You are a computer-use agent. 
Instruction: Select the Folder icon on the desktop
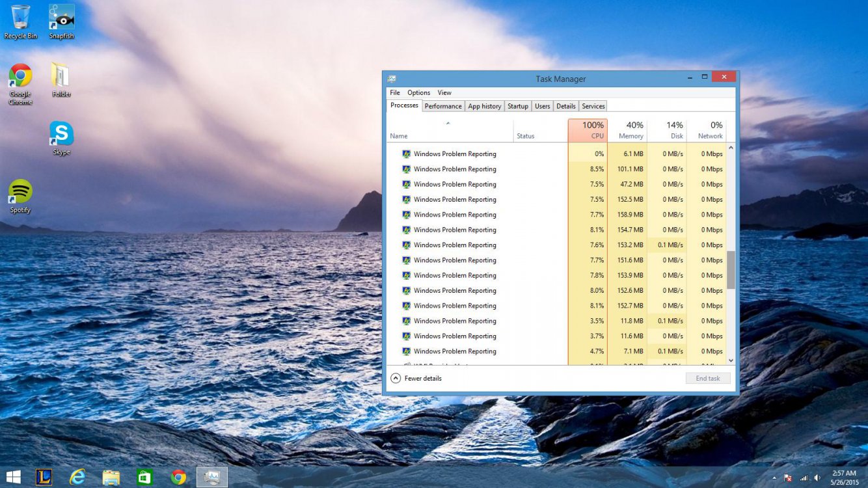(x=61, y=79)
